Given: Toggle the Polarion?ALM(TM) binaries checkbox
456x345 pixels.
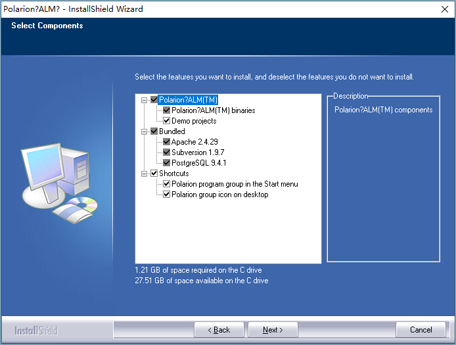Looking at the screenshot, I should tap(166, 110).
